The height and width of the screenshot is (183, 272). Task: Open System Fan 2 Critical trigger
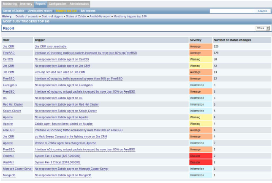57,156
